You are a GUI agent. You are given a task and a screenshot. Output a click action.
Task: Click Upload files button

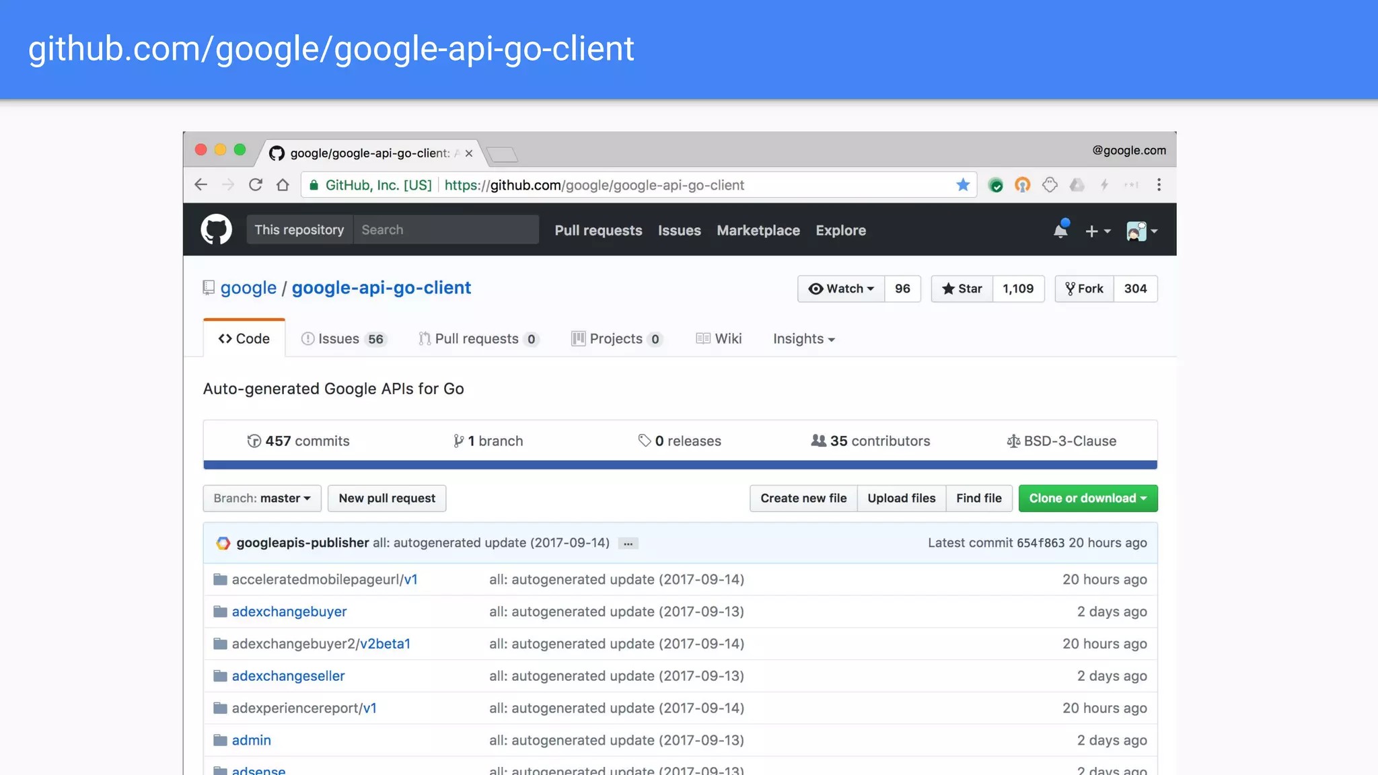[x=902, y=499]
